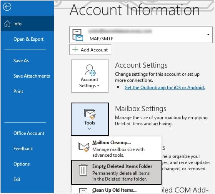Click the chevron under Tools
This screenshot has height=194, width=215.
pyautogui.click(x=89, y=129)
